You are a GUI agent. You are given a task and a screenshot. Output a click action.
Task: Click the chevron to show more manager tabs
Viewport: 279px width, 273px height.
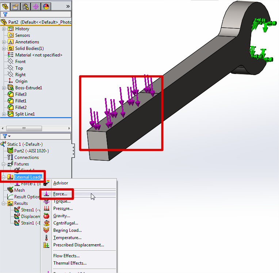tap(68, 6)
